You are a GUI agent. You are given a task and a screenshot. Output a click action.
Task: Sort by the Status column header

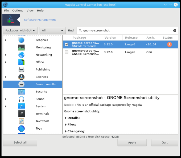[x=169, y=38]
